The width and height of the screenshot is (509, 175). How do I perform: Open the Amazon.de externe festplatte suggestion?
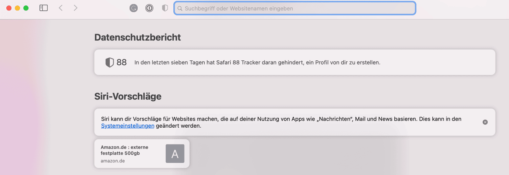click(x=142, y=154)
